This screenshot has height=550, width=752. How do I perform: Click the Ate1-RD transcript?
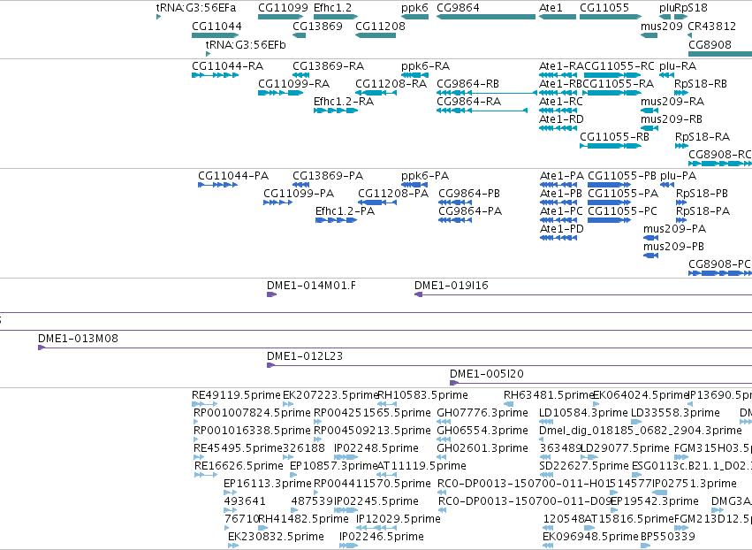[558, 128]
